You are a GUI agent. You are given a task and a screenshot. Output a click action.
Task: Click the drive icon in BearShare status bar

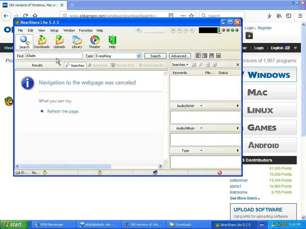(18, 173)
